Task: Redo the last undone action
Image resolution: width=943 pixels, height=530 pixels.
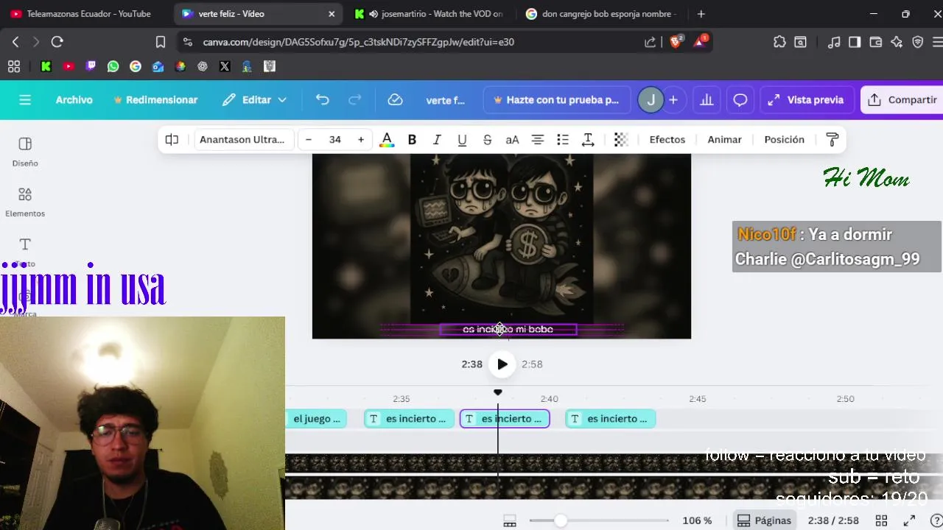Action: [355, 100]
